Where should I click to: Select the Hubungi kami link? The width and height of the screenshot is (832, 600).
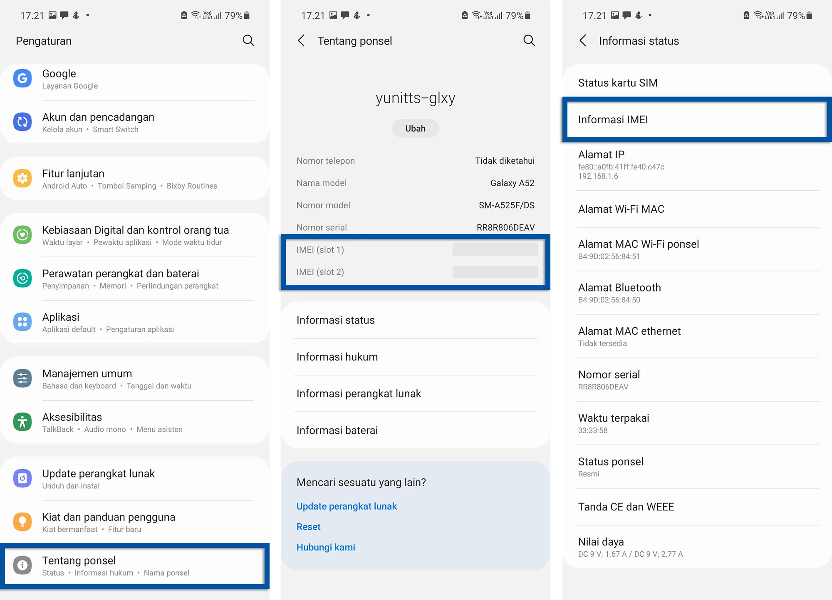pyautogui.click(x=326, y=547)
